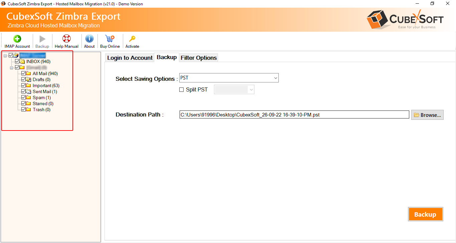Click the Important folder icon
The width and height of the screenshot is (456, 243).
click(x=29, y=85)
